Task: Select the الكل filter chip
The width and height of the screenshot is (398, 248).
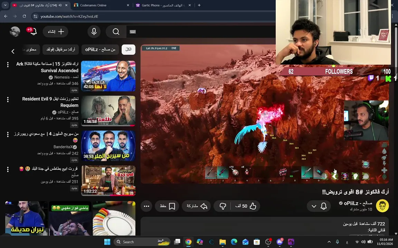Action: (x=129, y=49)
